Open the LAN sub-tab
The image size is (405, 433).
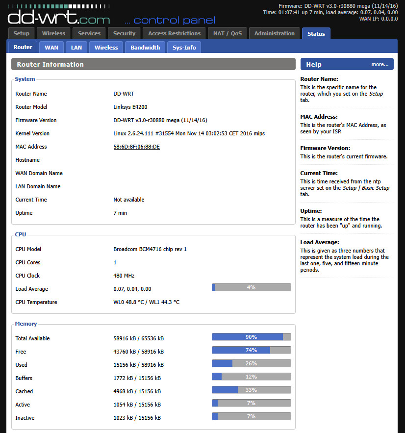click(76, 48)
